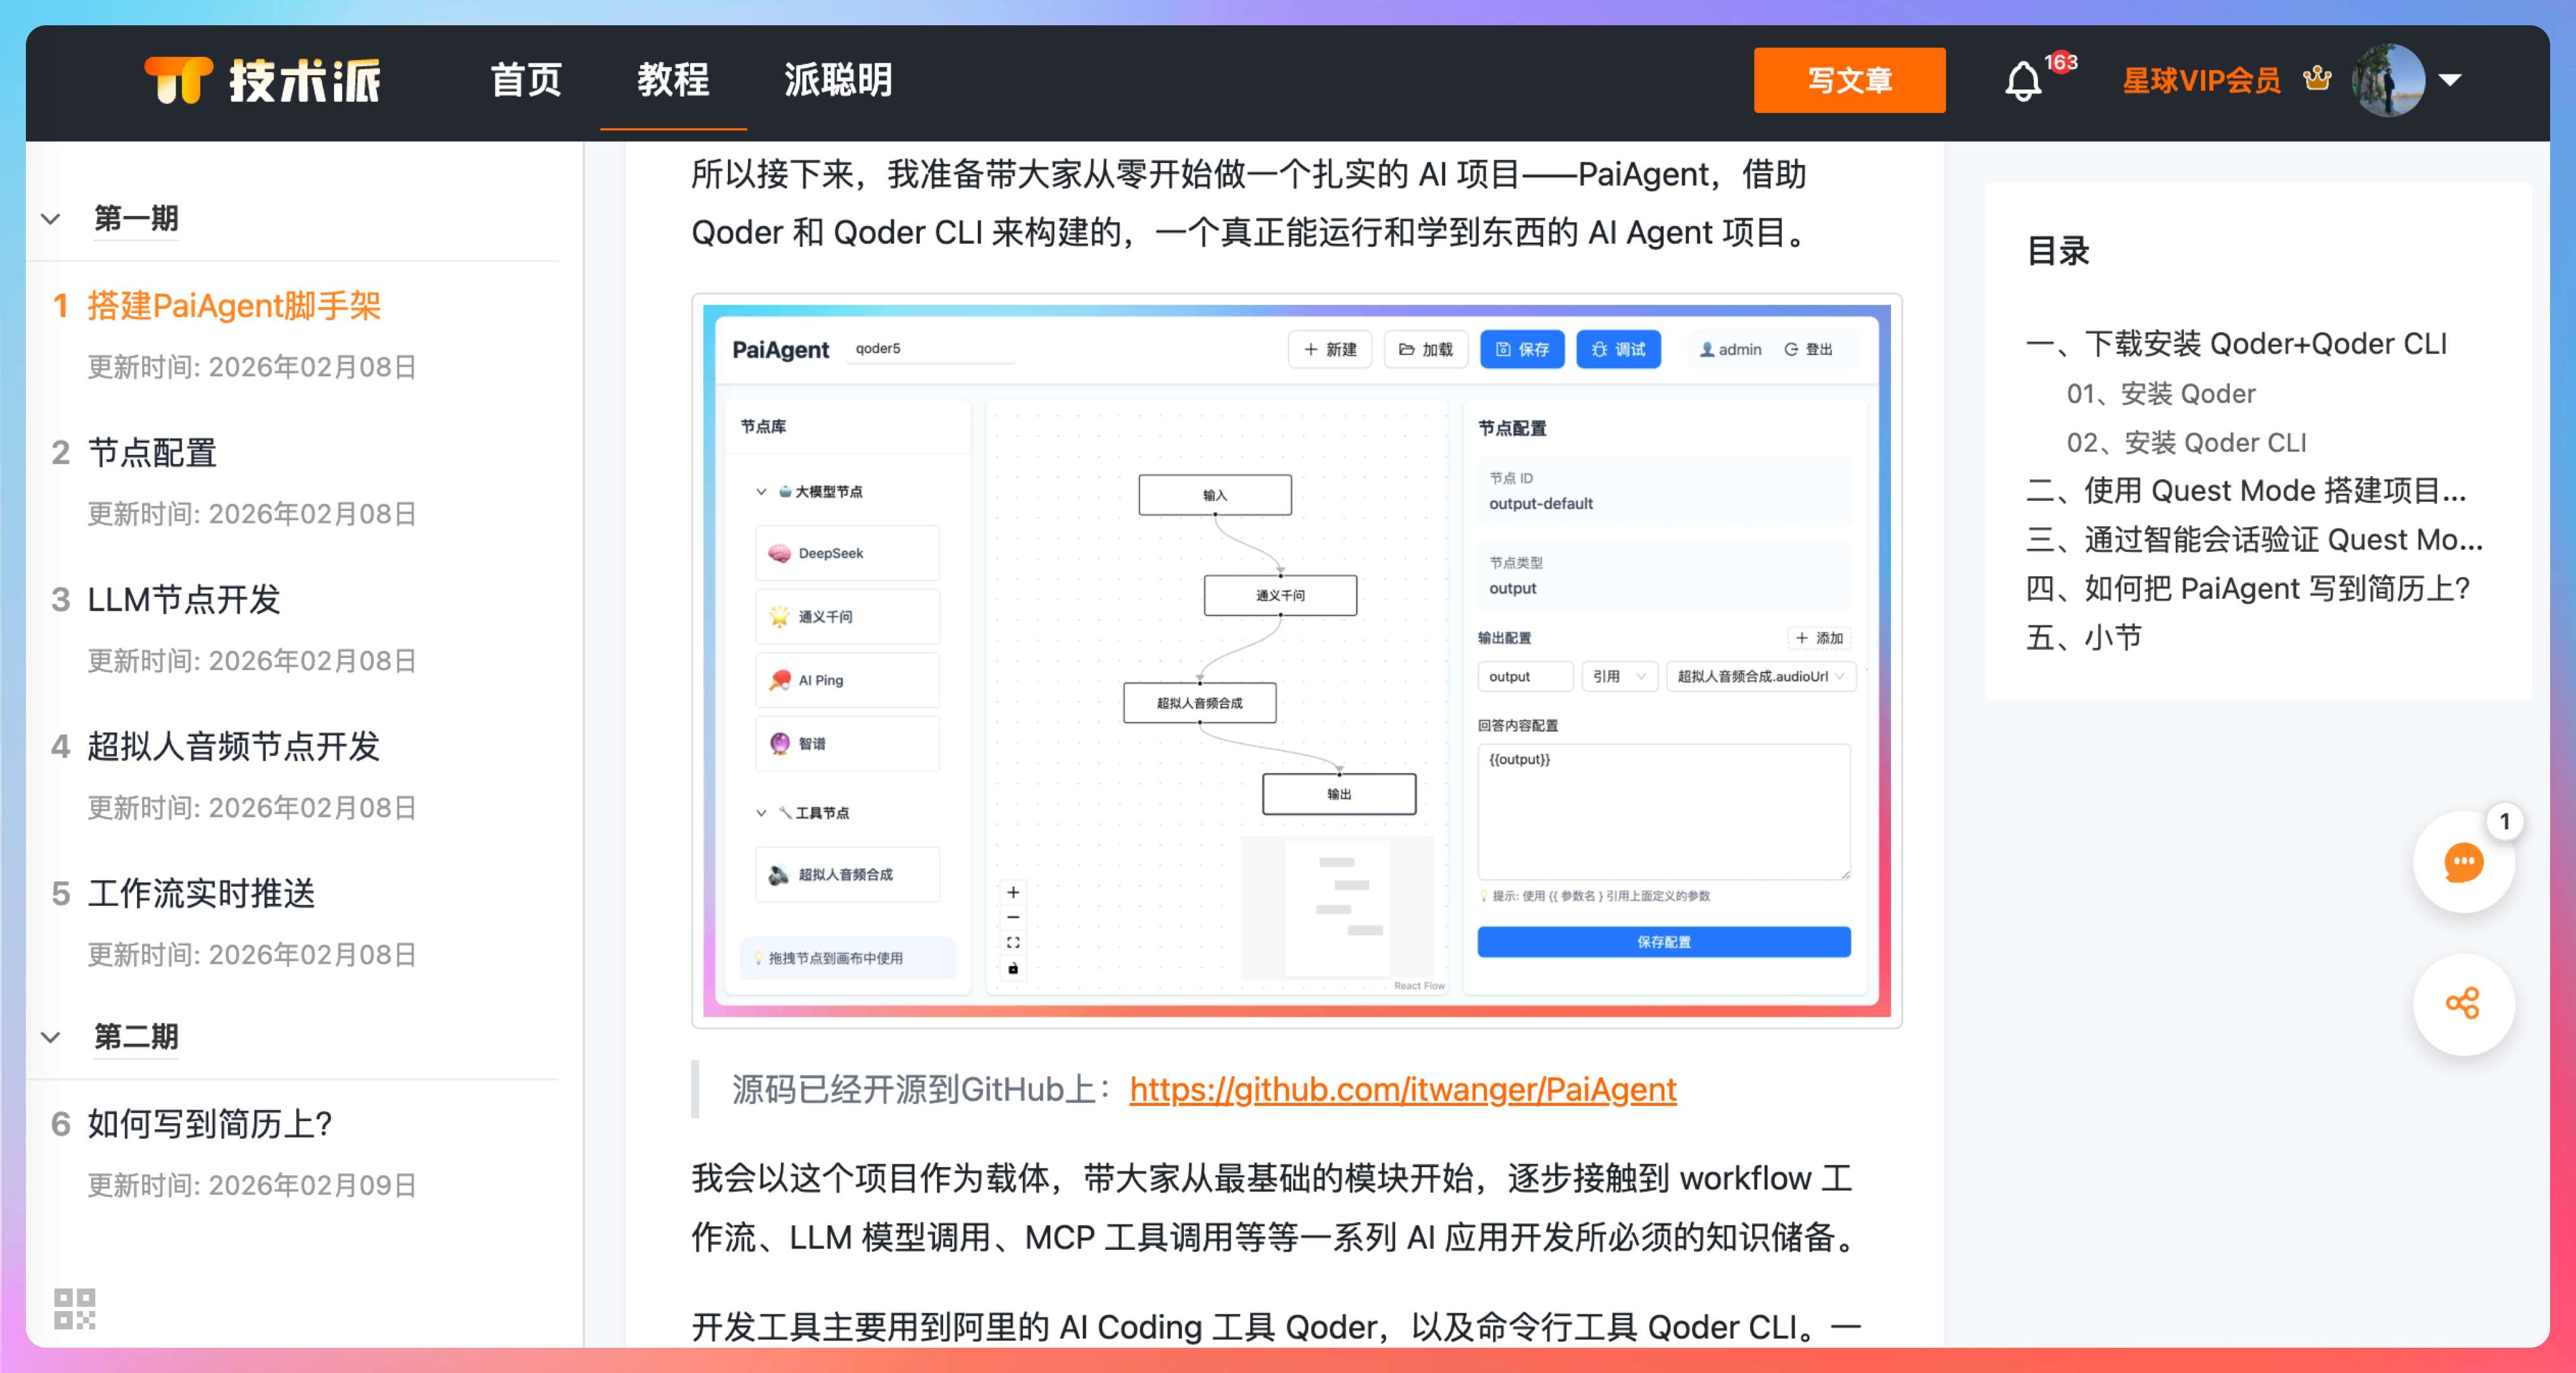Collapse the 第二期 section
The height and width of the screenshot is (1373, 2576).
pos(51,1037)
